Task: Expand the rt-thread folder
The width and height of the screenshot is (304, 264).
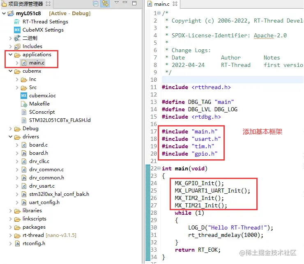Action: pos(10,235)
